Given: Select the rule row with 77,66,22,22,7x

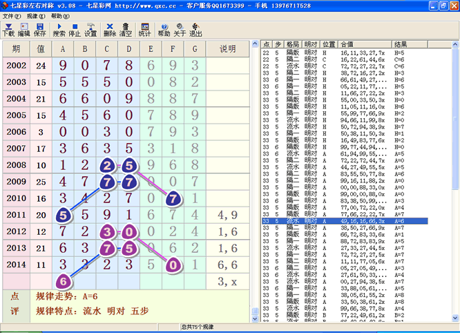Looking at the screenshot, I should click(x=345, y=214).
